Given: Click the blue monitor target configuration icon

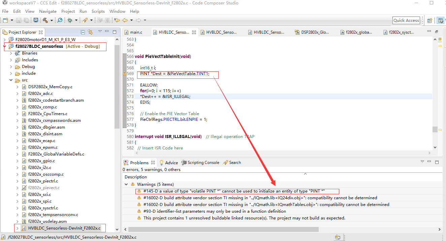Looking at the screenshot, I should click(36, 20).
